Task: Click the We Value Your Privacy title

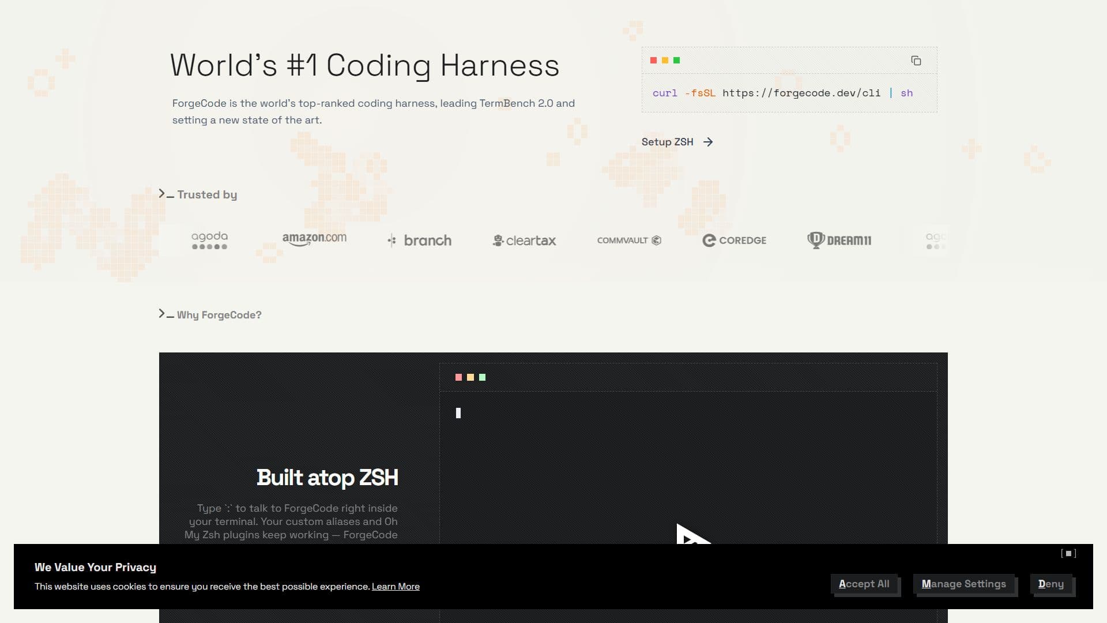Action: pyautogui.click(x=95, y=567)
